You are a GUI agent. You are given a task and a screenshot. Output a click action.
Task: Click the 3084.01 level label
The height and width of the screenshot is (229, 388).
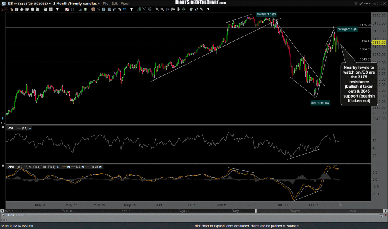point(365,49)
